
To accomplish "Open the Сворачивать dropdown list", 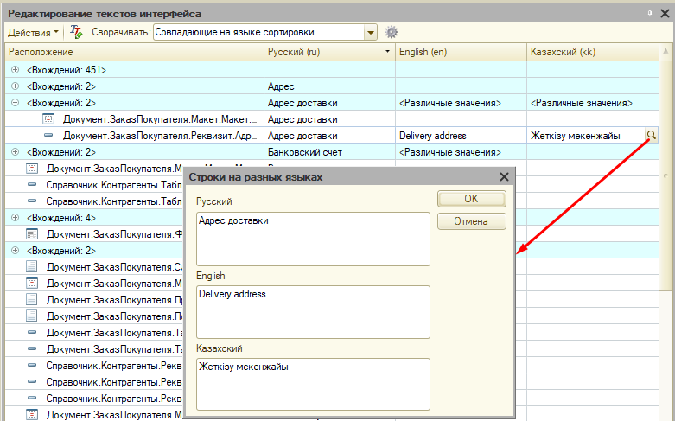I will pyautogui.click(x=371, y=32).
